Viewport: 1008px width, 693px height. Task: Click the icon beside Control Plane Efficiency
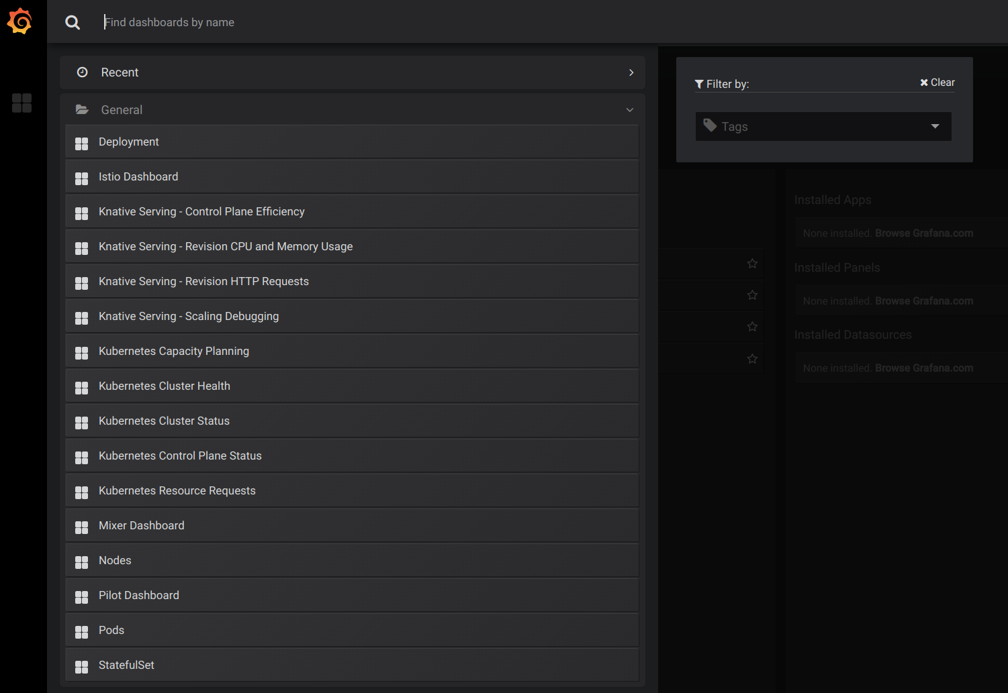(x=81, y=213)
